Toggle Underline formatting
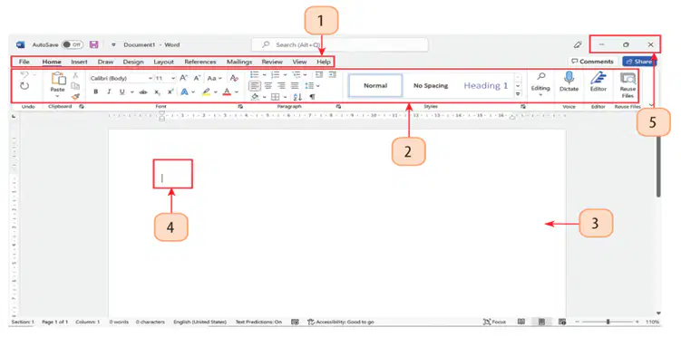 [122, 91]
